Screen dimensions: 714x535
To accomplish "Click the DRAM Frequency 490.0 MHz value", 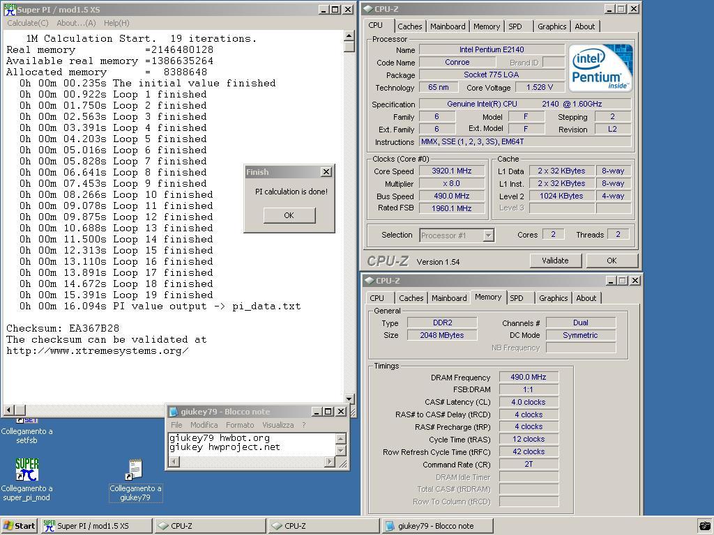I will pos(529,377).
